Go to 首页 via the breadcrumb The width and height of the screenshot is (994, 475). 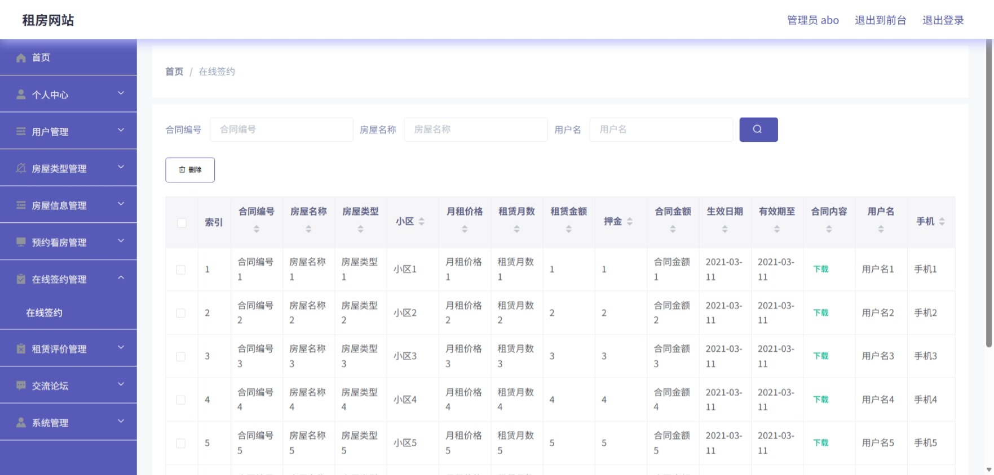[x=174, y=71]
